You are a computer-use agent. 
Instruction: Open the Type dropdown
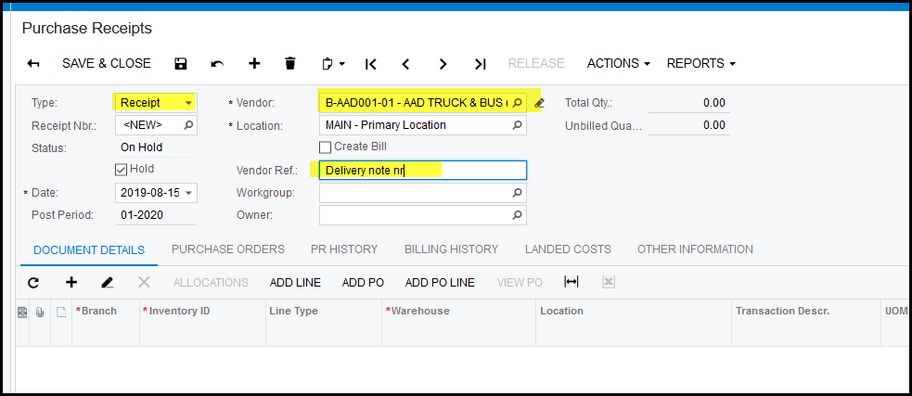pyautogui.click(x=189, y=102)
